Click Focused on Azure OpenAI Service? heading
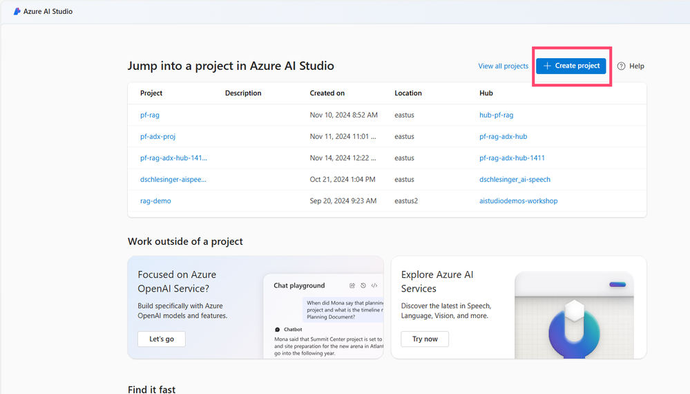 (x=177, y=282)
